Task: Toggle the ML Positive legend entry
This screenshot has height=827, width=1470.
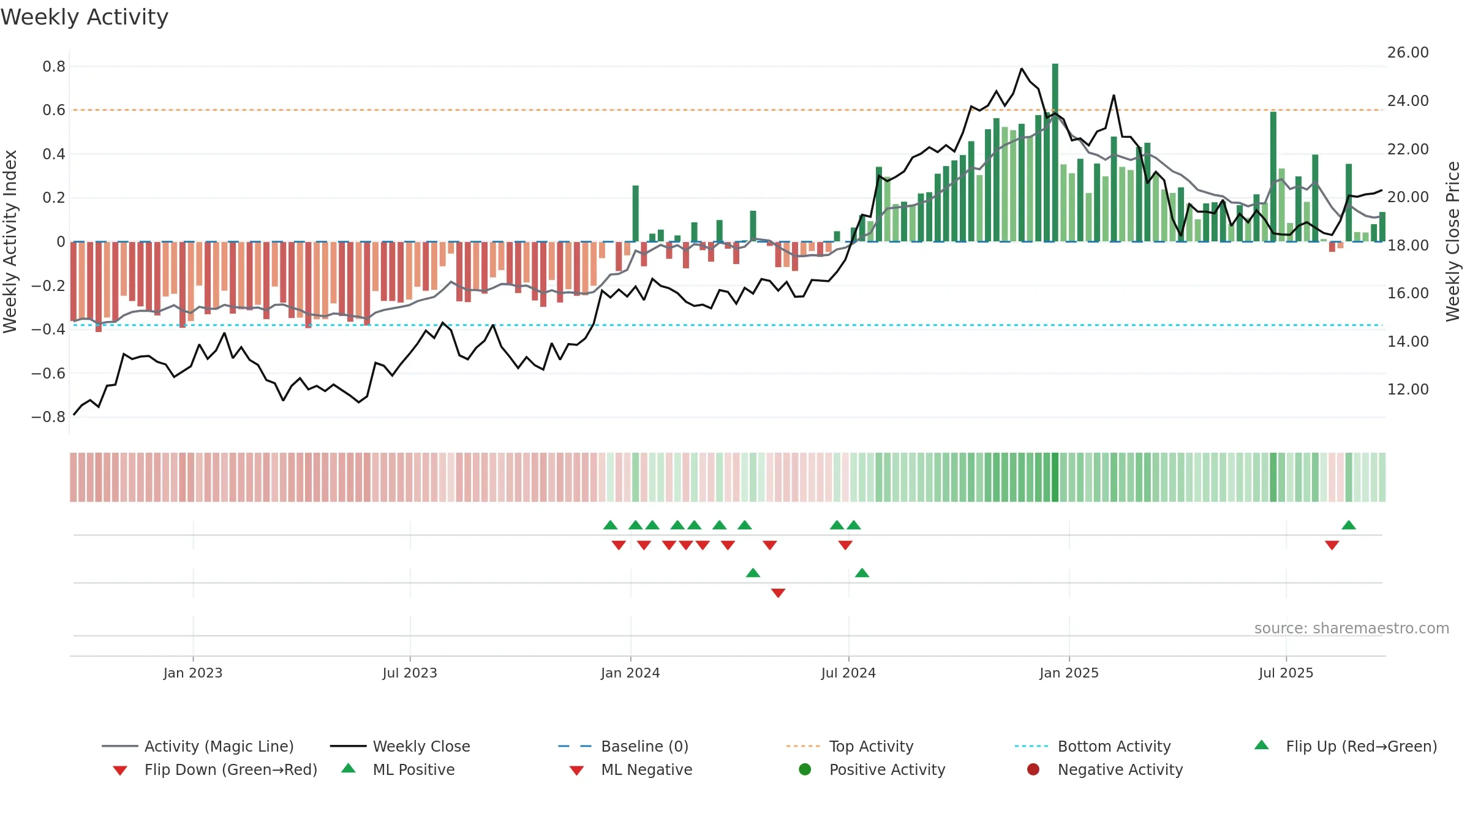Action: click(398, 769)
